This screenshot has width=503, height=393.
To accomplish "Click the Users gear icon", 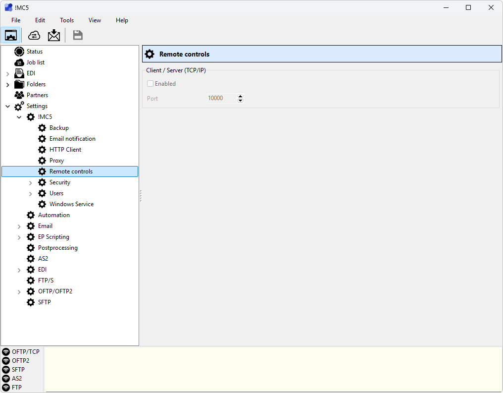I will [x=42, y=193].
